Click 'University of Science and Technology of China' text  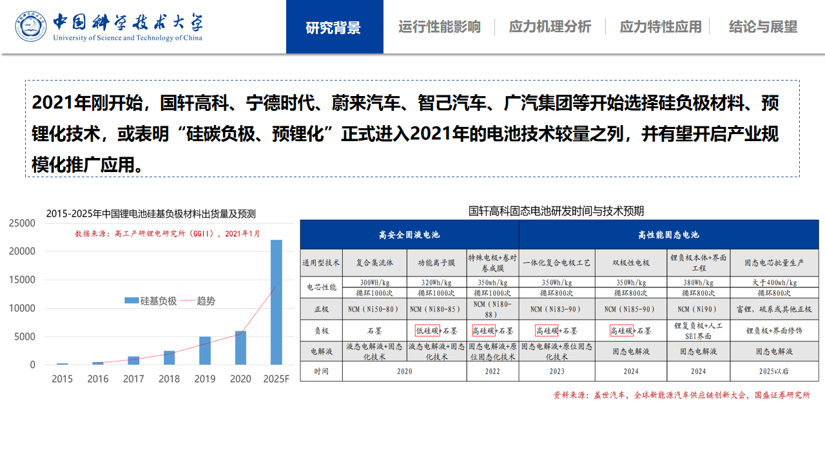click(x=128, y=38)
